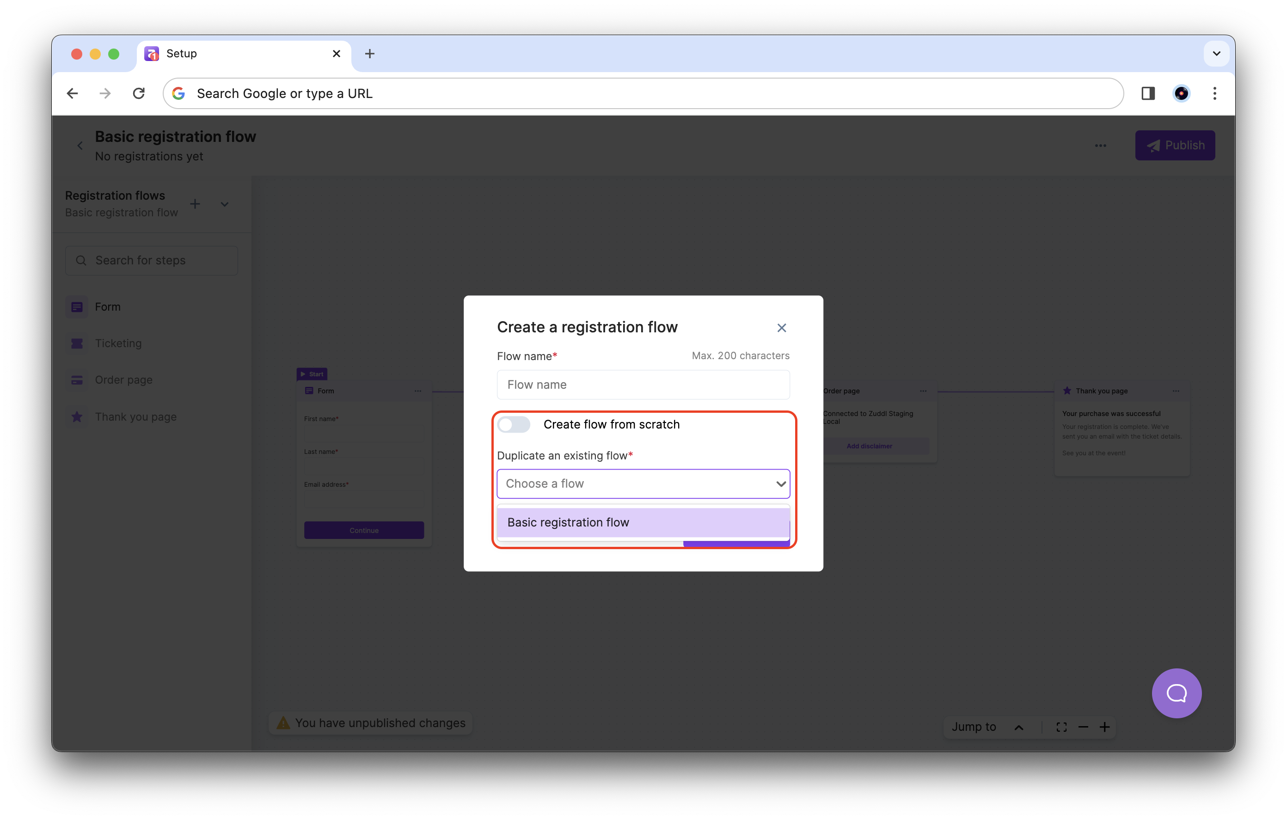Click the Search for steps field
This screenshot has width=1287, height=820.
coord(151,260)
